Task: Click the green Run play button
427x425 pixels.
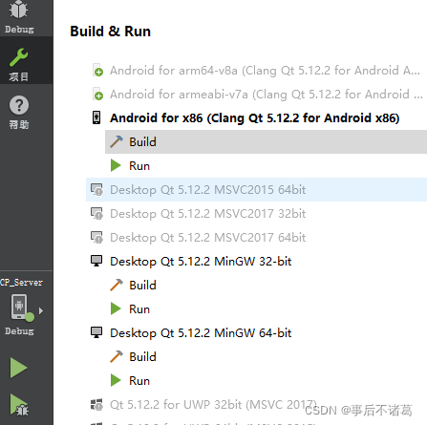Action: [x=19, y=368]
